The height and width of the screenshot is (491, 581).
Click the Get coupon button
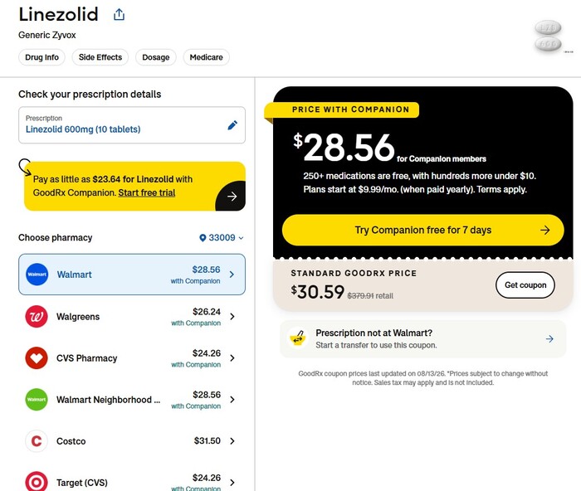tap(525, 285)
